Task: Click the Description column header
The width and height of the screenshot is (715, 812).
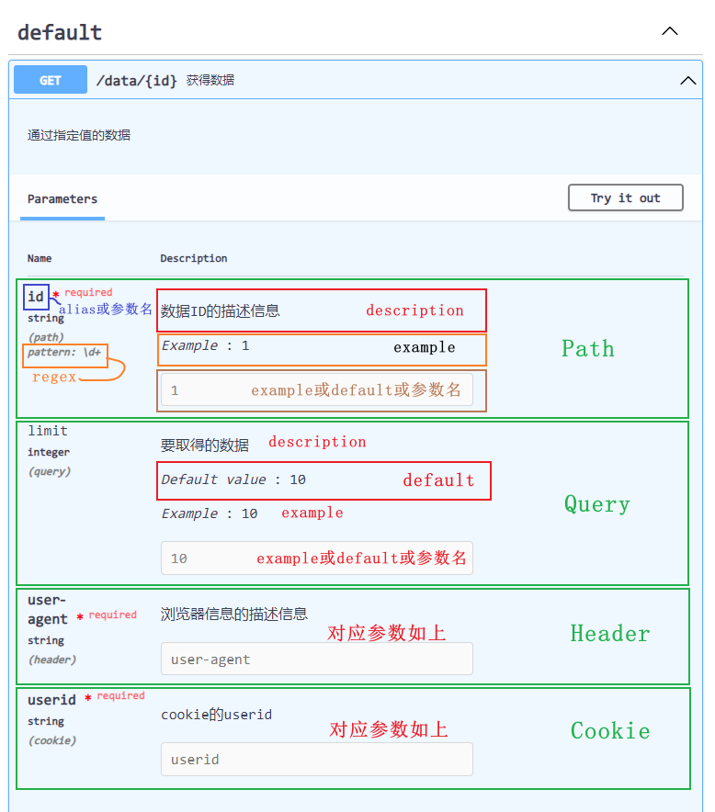Action: tap(193, 259)
